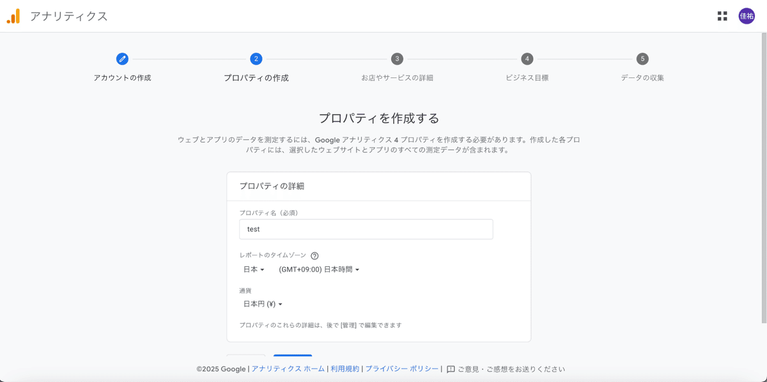Click the partially visible blue next button

(x=293, y=356)
